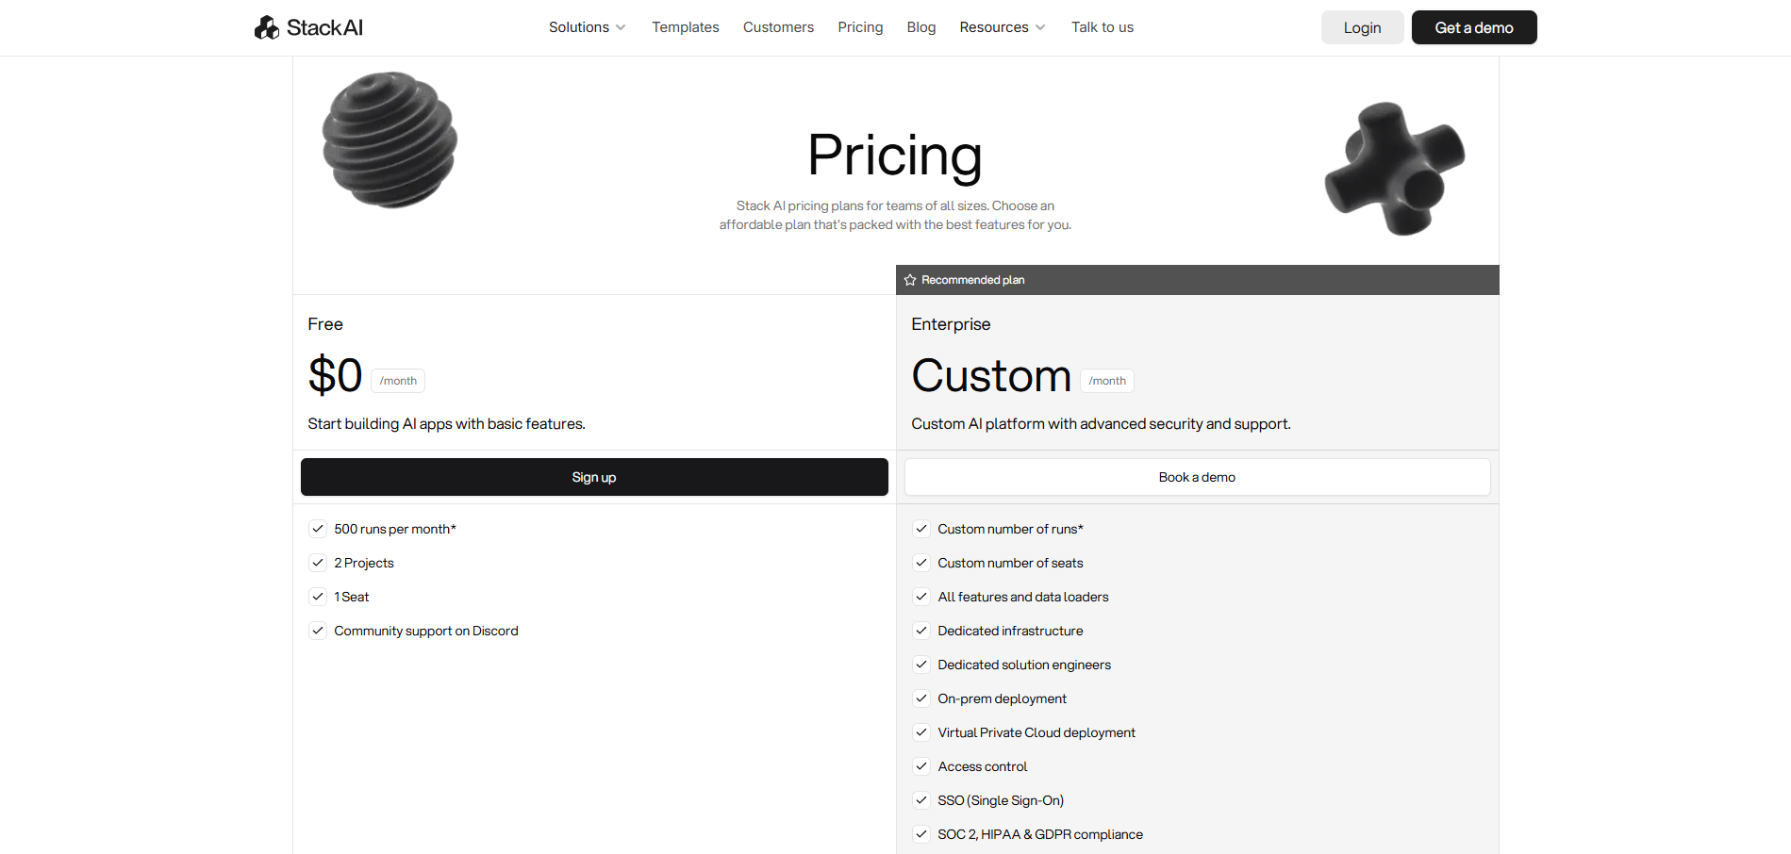Viewport: 1791px width, 854px height.
Task: Select the Templates menu item
Action: point(686,27)
